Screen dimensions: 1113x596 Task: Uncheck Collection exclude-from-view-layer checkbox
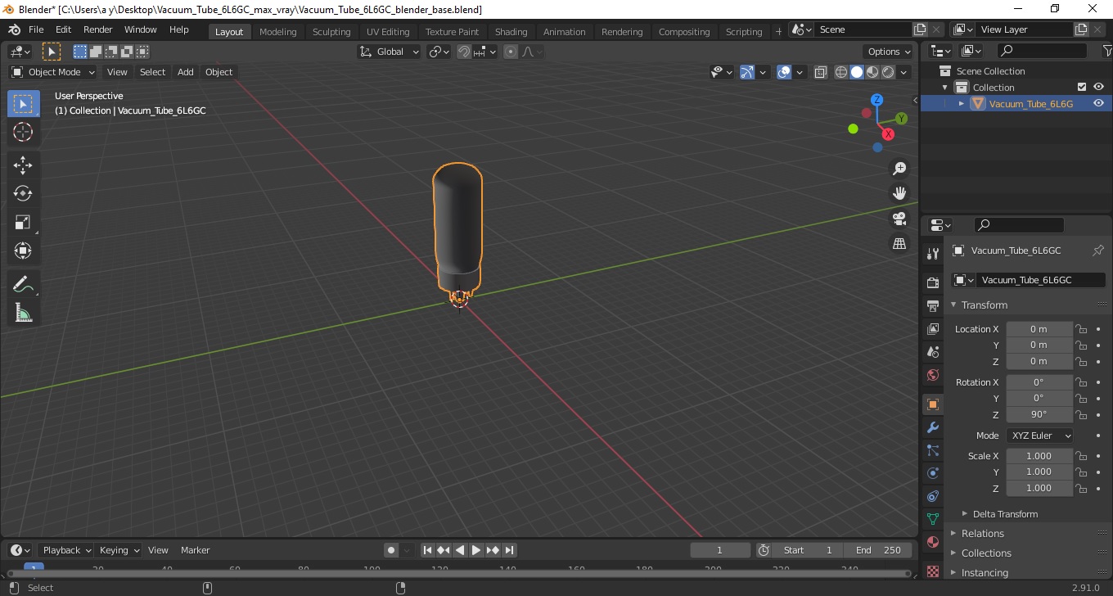(x=1082, y=87)
